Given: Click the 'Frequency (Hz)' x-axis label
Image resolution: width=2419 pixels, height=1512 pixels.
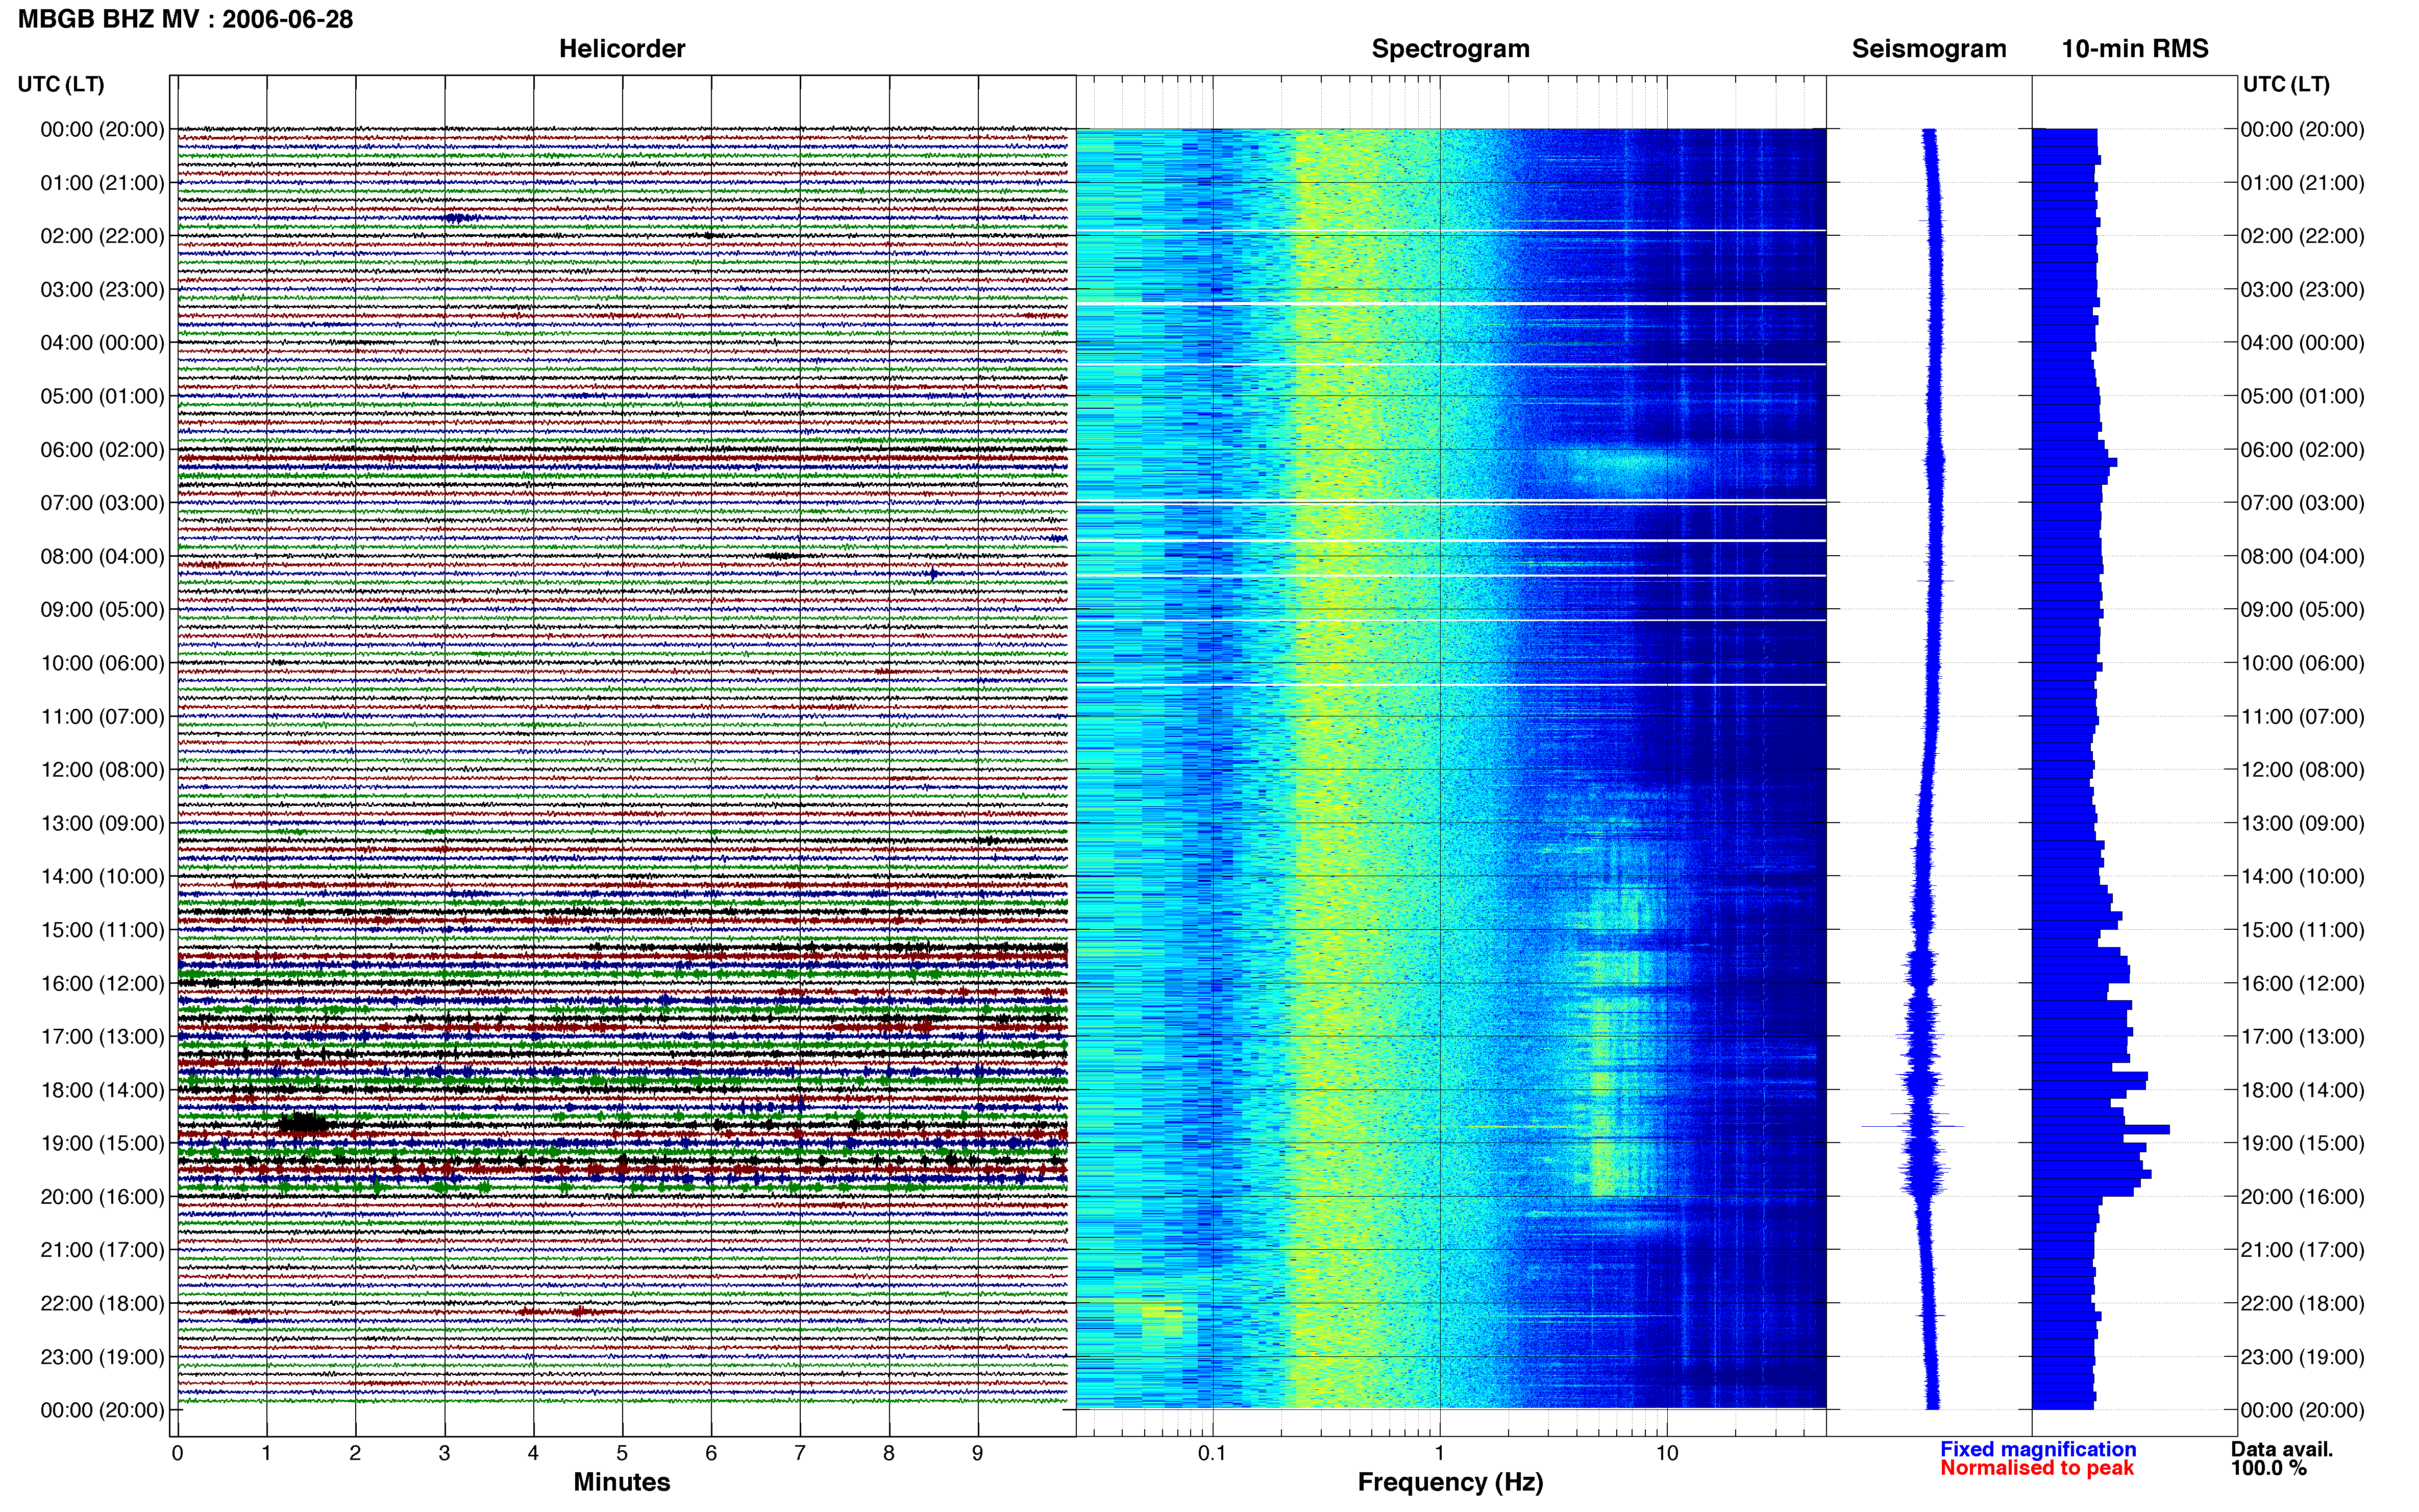Looking at the screenshot, I should pyautogui.click(x=1450, y=1482).
